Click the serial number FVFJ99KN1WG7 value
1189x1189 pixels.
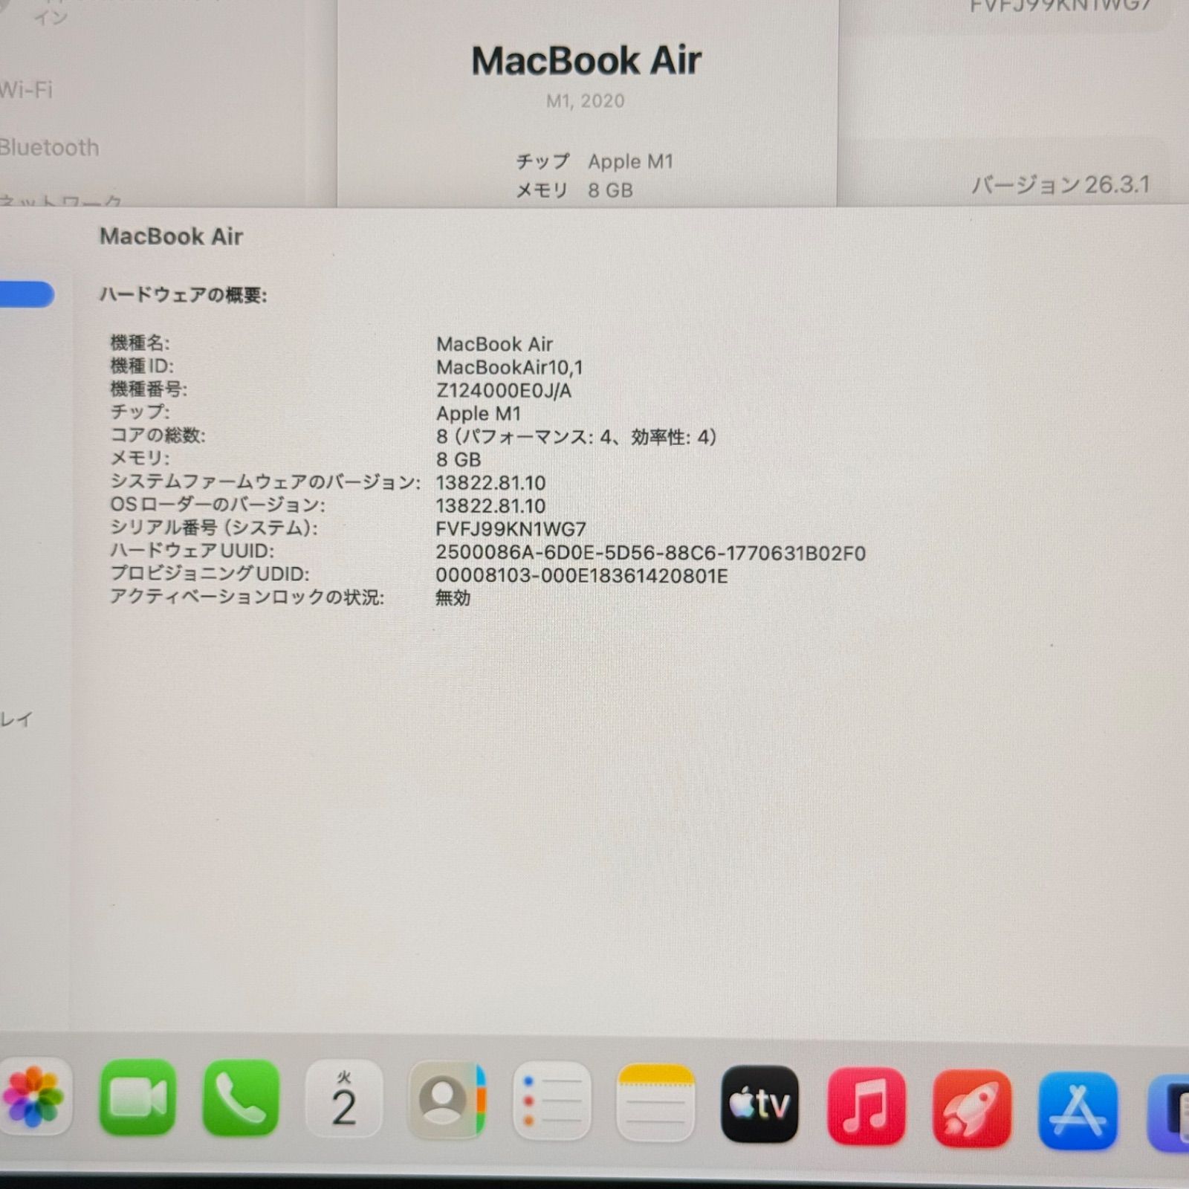pyautogui.click(x=511, y=529)
